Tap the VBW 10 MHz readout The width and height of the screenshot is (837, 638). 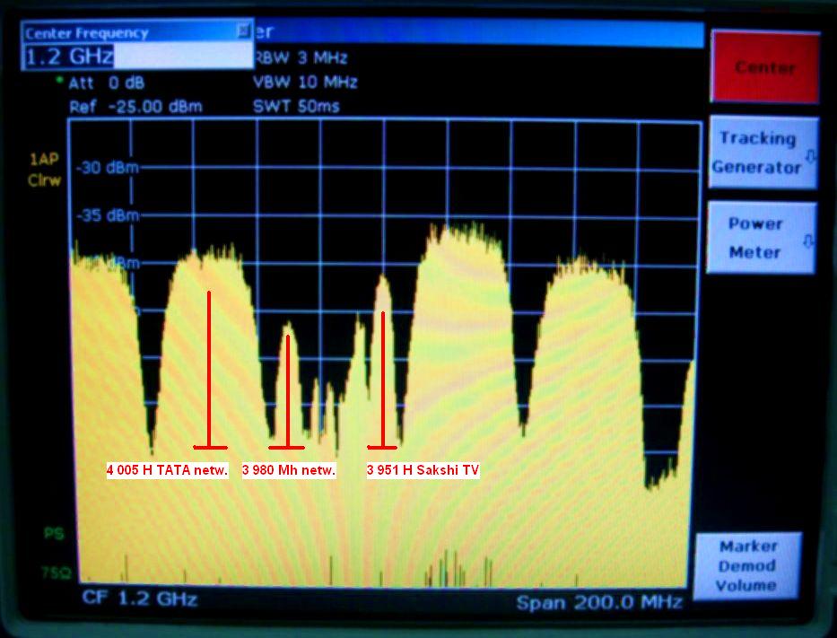305,83
